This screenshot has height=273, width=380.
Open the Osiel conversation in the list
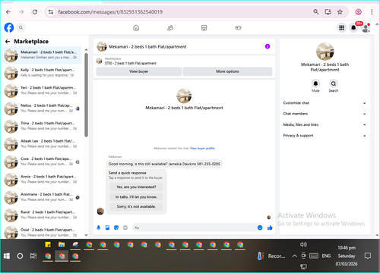pyautogui.click(x=42, y=232)
